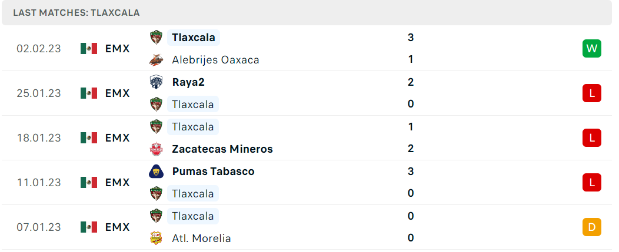Screen dimensions: 619x252
Task: Click Mexico flag in the 07.01.23 row
Action: tap(89, 227)
